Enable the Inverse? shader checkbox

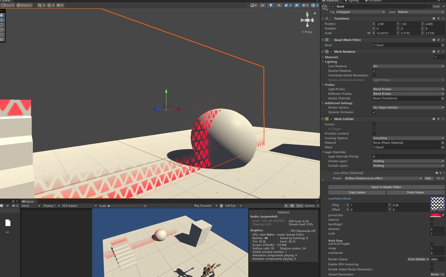(x=432, y=220)
